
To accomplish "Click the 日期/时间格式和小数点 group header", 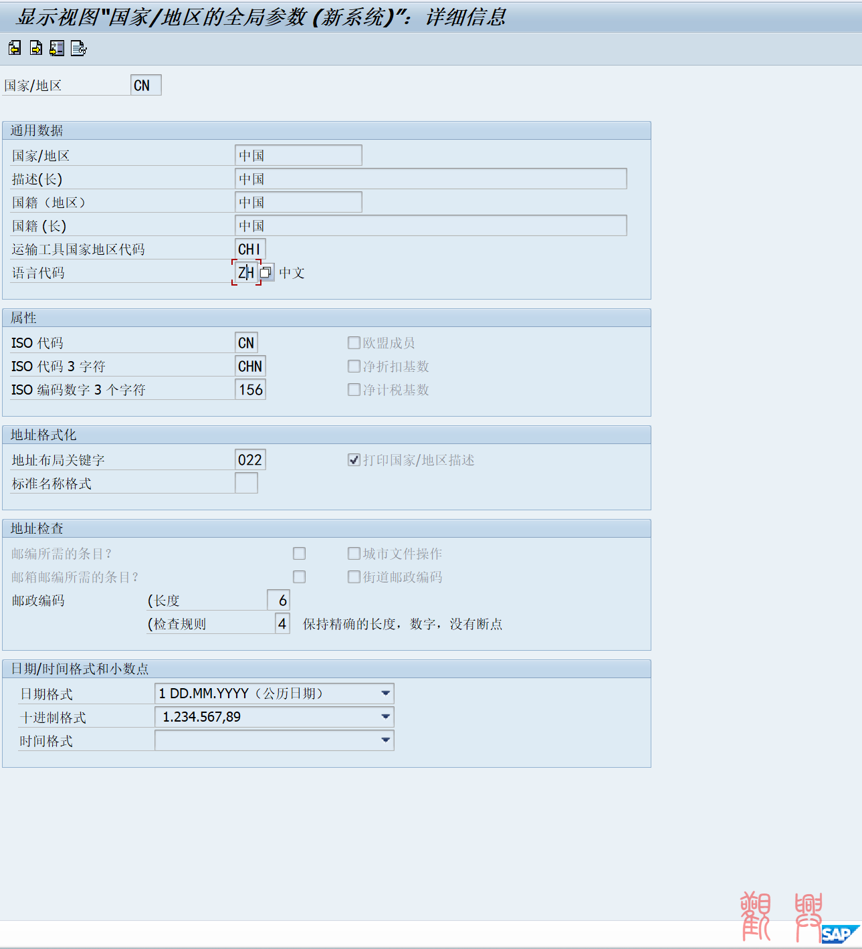I will coord(326,669).
